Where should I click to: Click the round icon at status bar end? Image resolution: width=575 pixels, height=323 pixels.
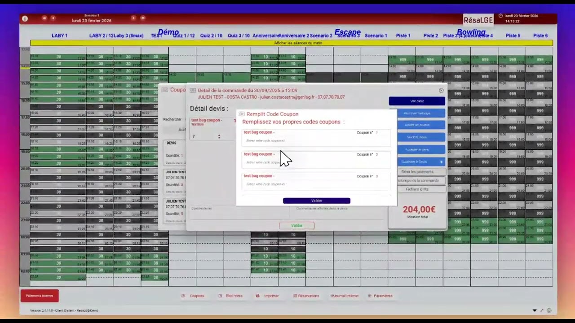[549, 310]
